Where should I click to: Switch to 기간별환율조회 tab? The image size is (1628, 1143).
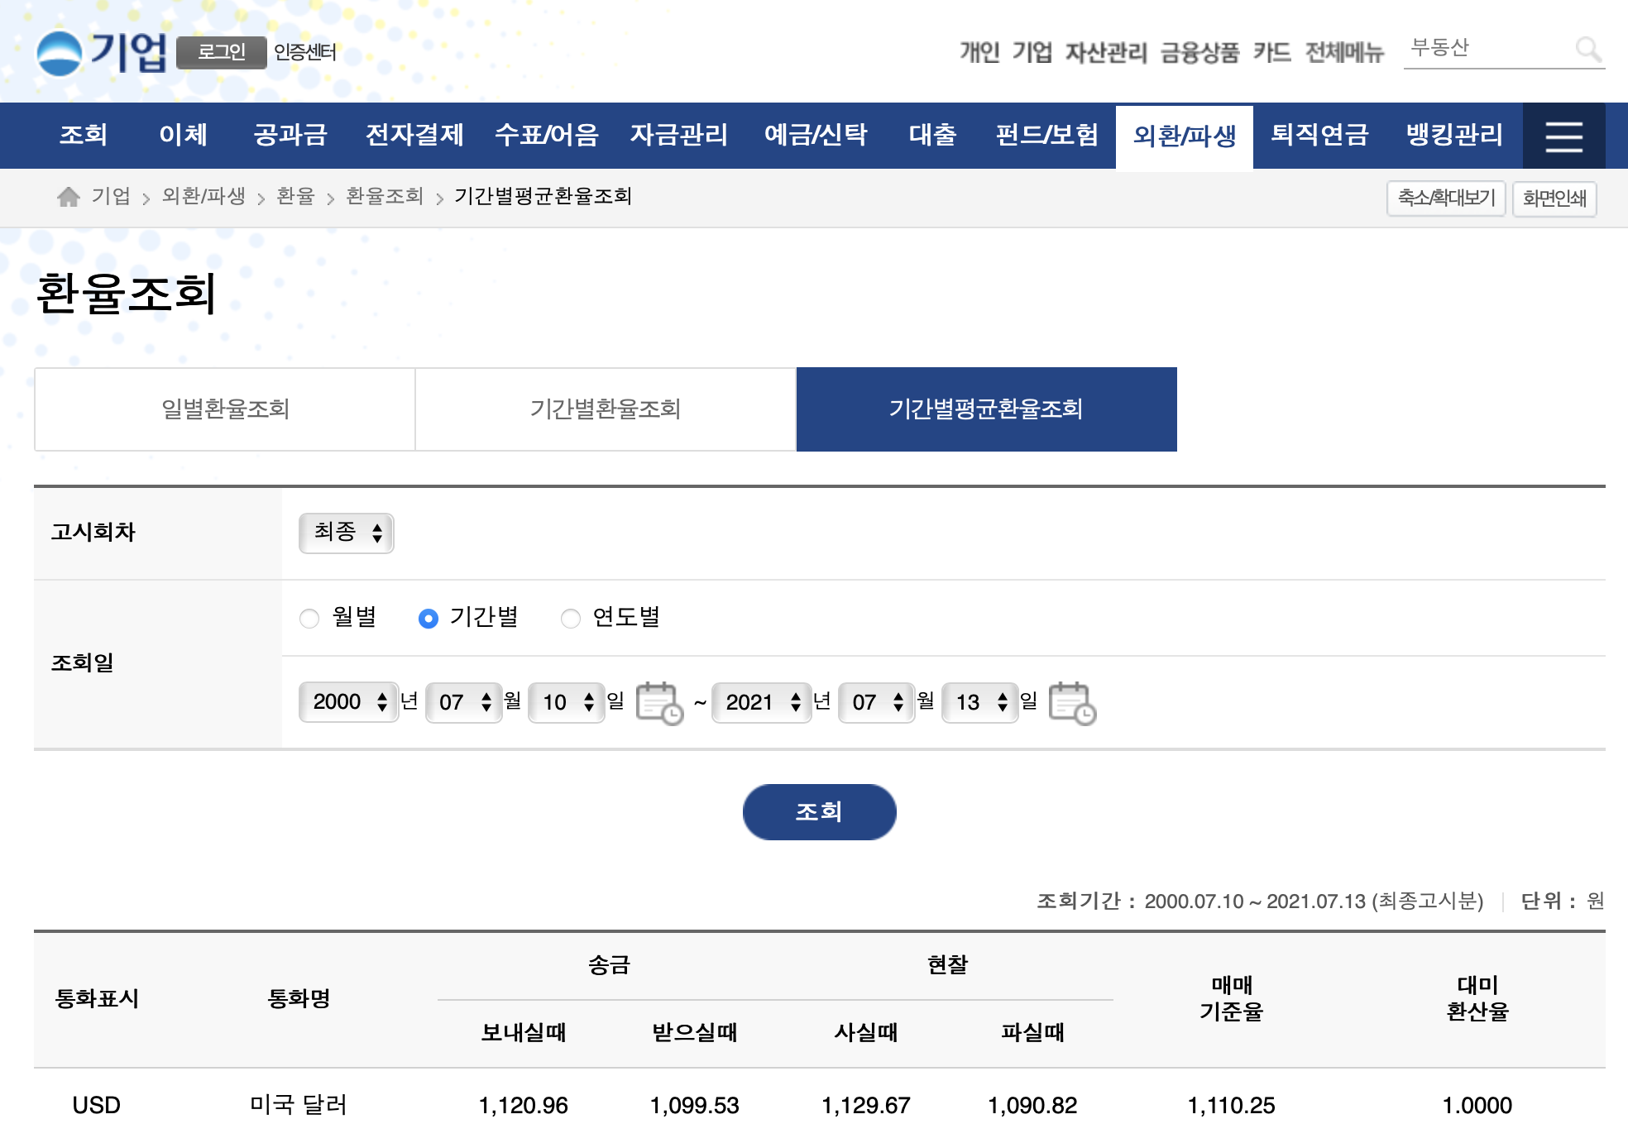(606, 409)
